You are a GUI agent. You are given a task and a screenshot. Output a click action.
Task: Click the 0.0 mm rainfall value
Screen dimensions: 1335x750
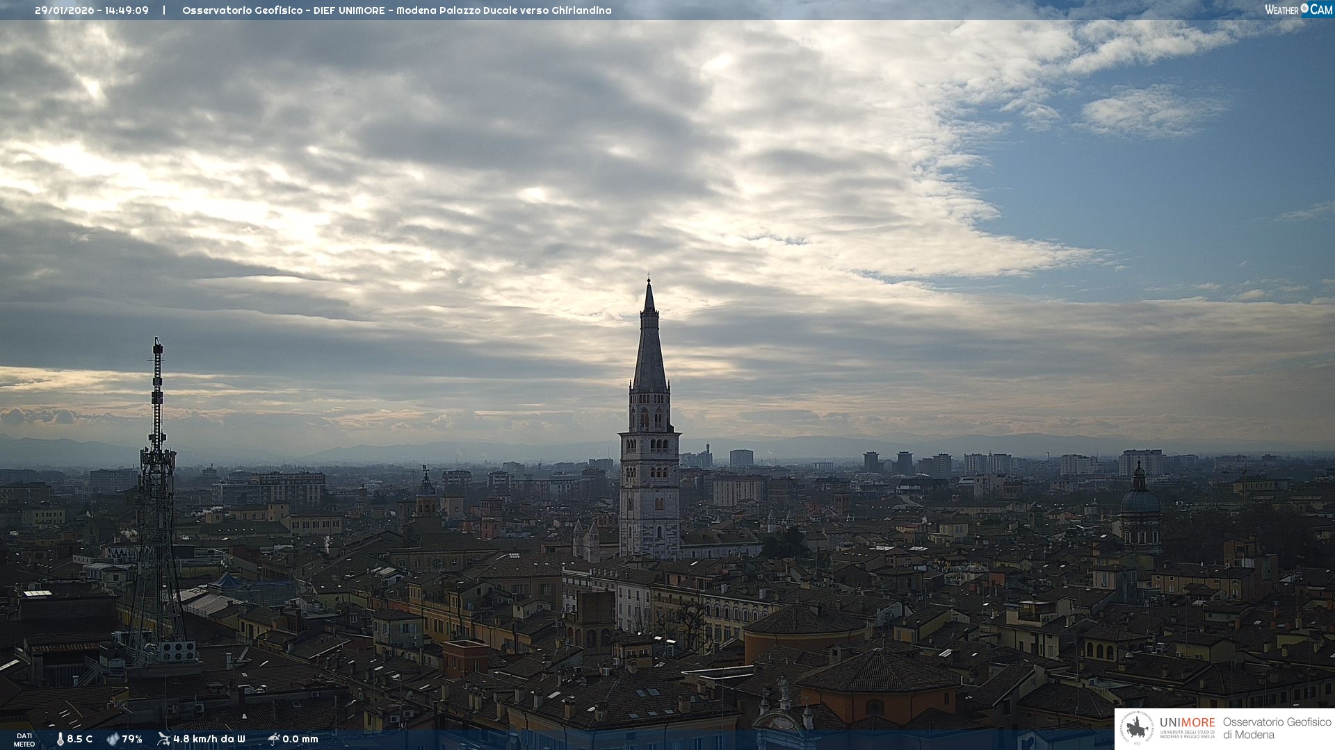(300, 739)
